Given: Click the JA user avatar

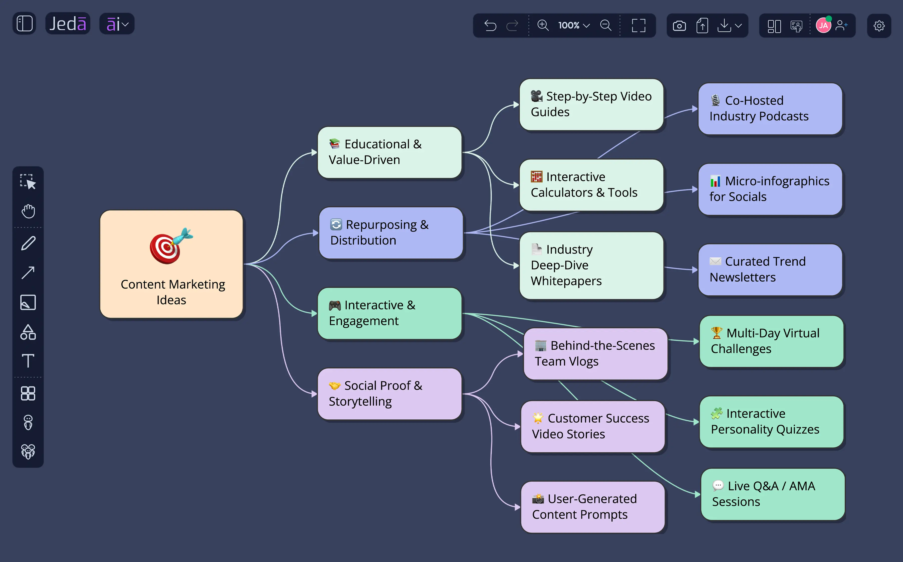Looking at the screenshot, I should pos(823,25).
